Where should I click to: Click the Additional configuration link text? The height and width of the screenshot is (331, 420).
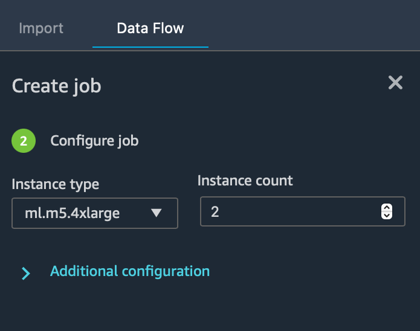129,271
